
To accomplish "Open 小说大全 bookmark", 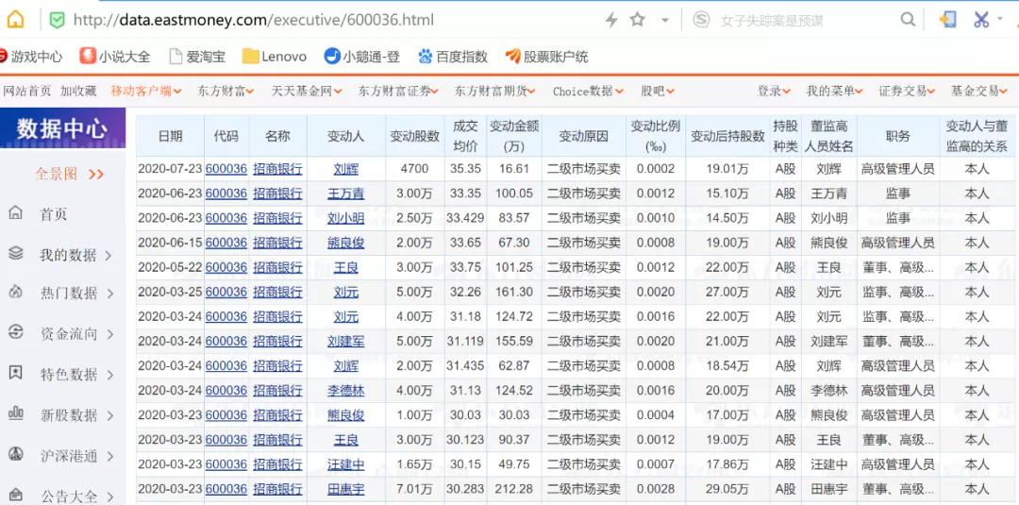I will click(114, 57).
